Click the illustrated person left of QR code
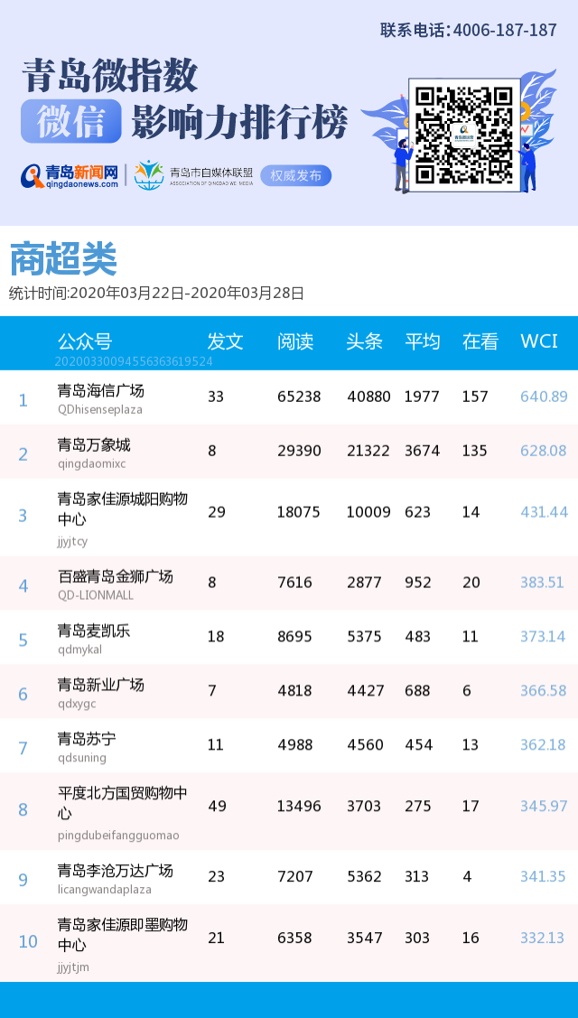Viewport: 578px width, 1018px height. (x=401, y=163)
